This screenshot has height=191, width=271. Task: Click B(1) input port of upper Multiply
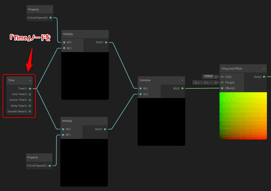(x=64, y=48)
